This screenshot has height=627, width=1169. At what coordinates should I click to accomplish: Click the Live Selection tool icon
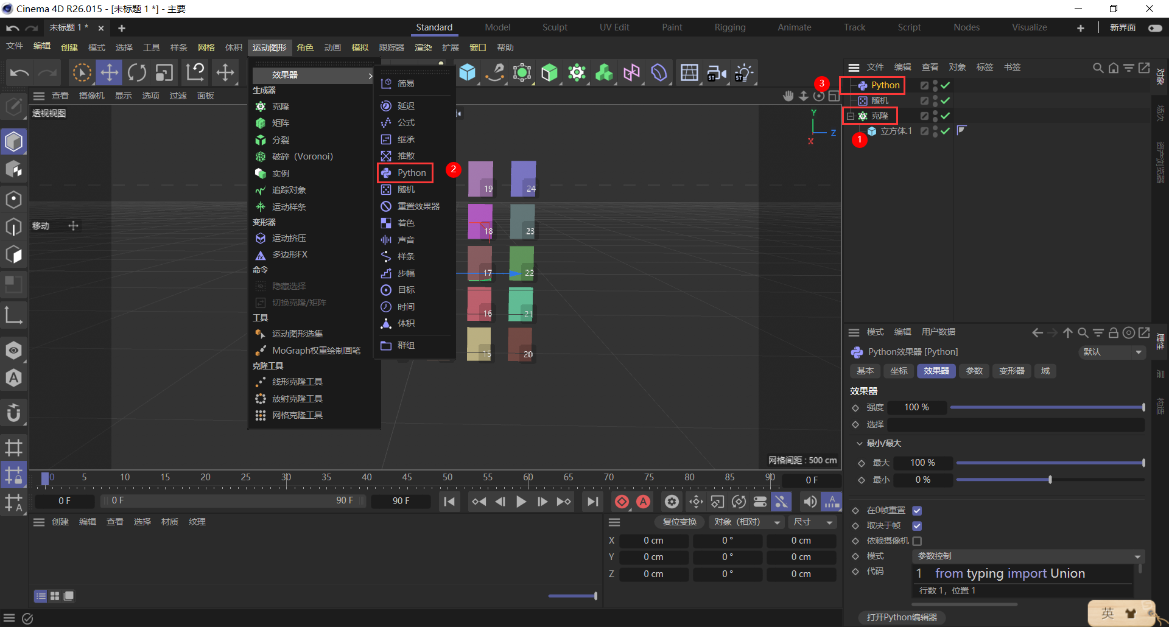[x=82, y=72]
